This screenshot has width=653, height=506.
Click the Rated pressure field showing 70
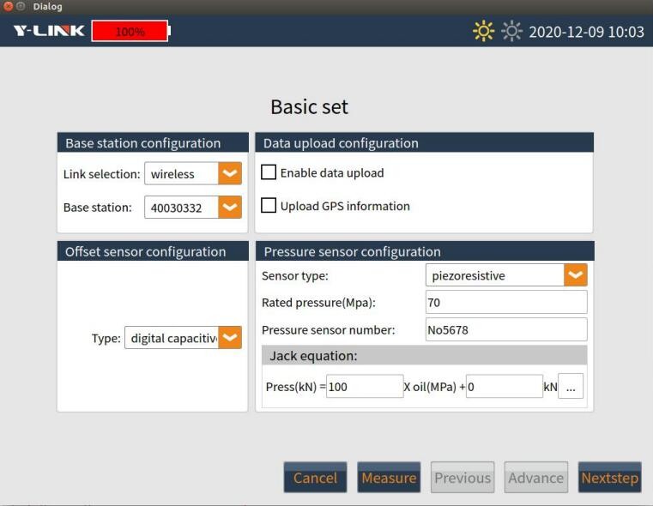[506, 302]
